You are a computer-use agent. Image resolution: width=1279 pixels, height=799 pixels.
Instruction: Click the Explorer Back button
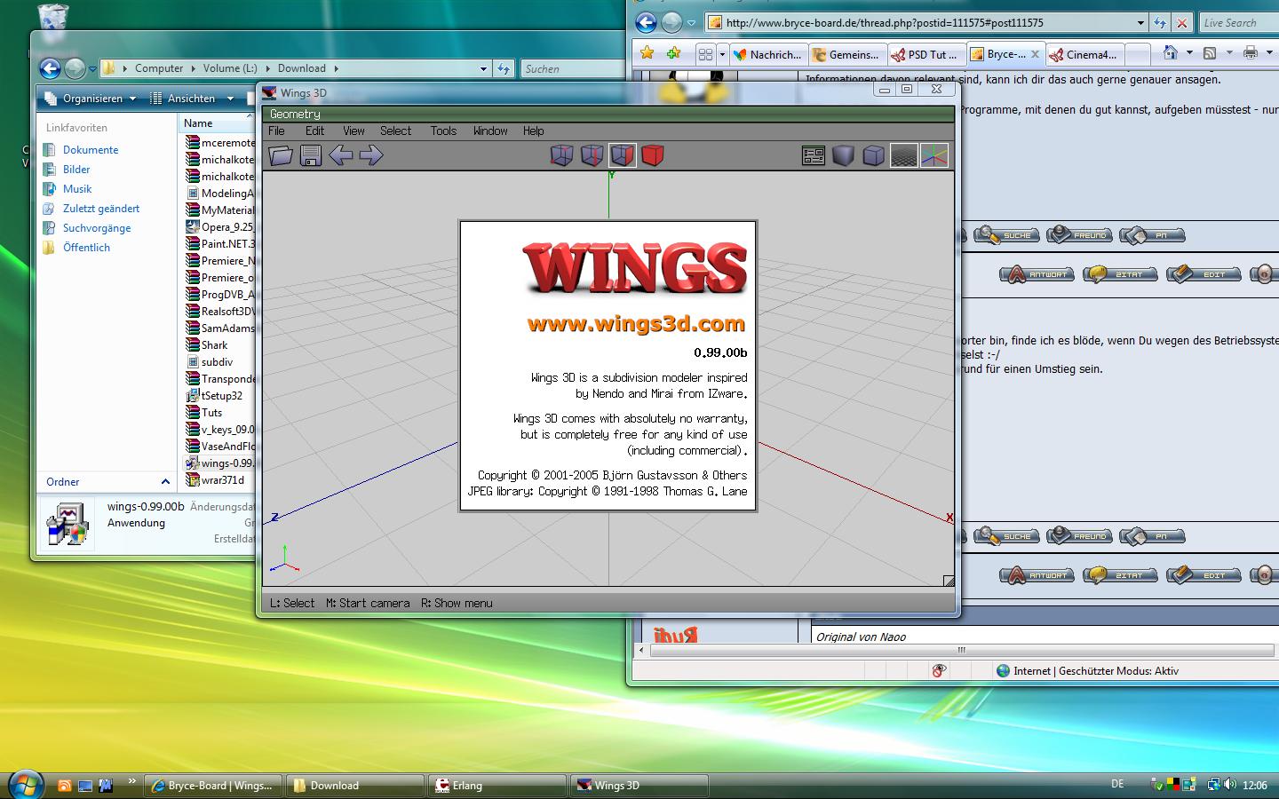pyautogui.click(x=50, y=67)
